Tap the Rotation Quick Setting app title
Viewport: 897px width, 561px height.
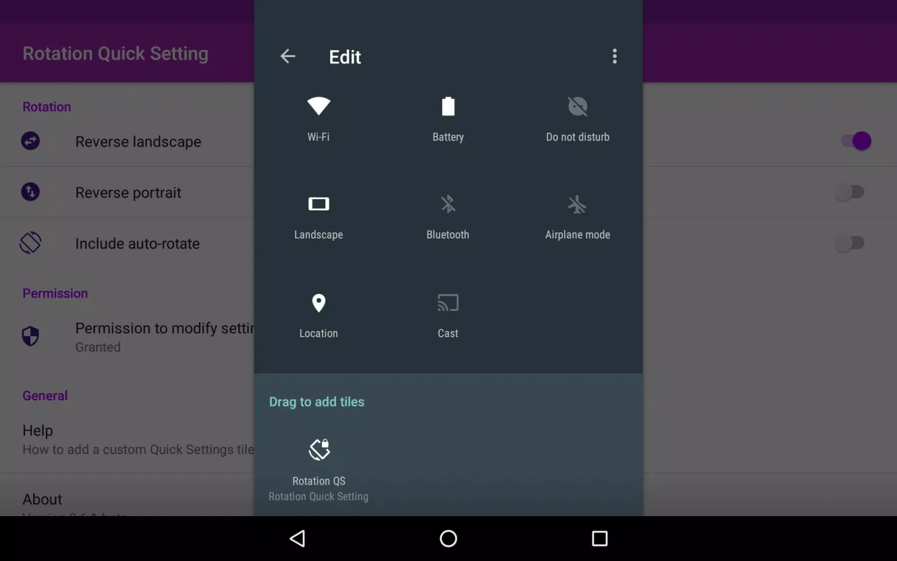point(115,53)
